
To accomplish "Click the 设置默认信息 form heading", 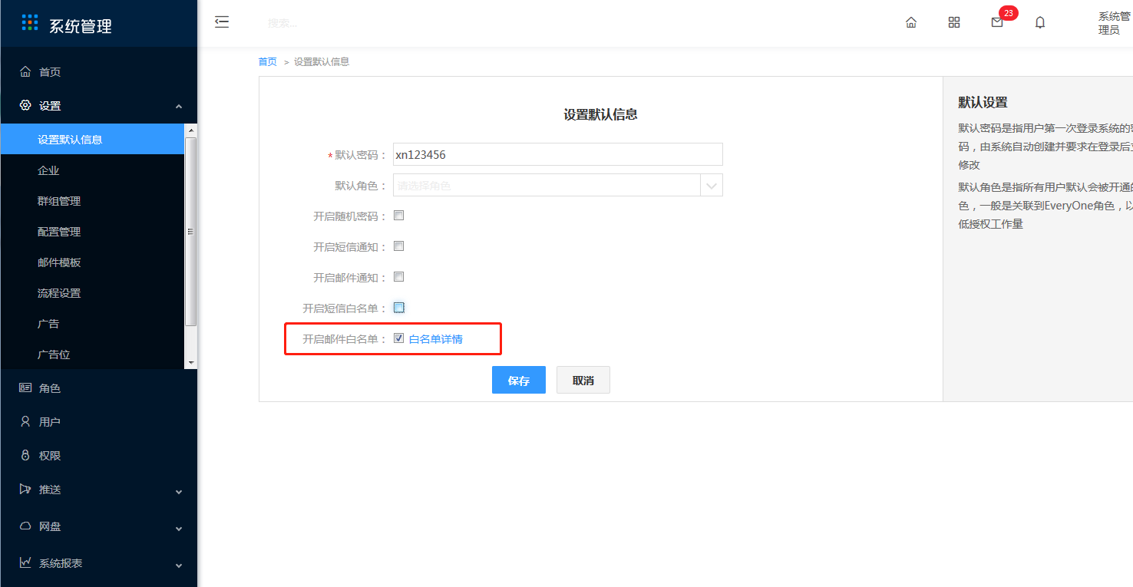I will (x=600, y=114).
